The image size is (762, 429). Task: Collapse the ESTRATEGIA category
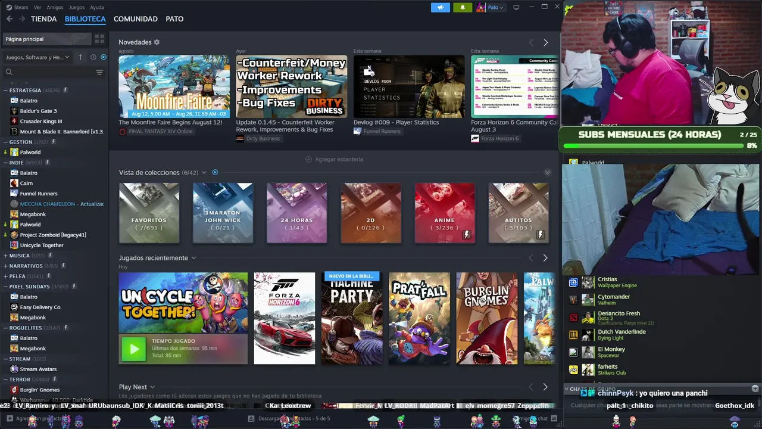(5, 91)
